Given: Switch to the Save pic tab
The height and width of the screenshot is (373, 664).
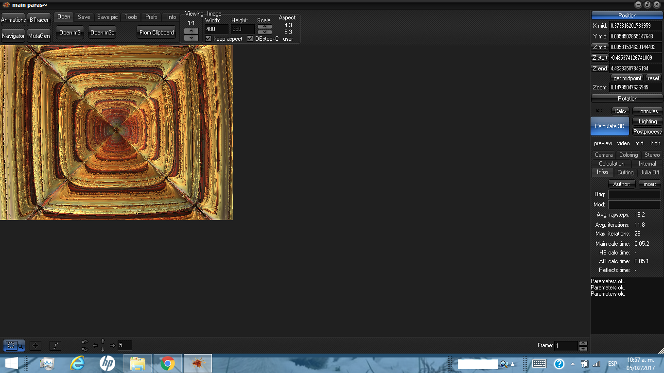Looking at the screenshot, I should click(x=107, y=17).
